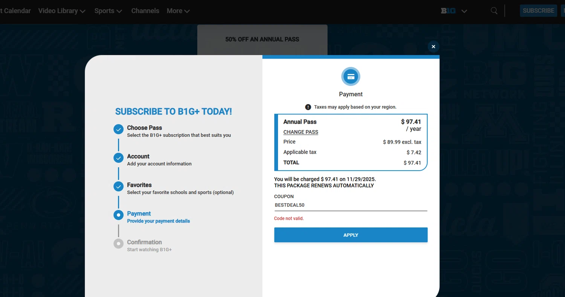The image size is (565, 297).
Task: Click the Favorites checkmark step icon
Action: 118,186
